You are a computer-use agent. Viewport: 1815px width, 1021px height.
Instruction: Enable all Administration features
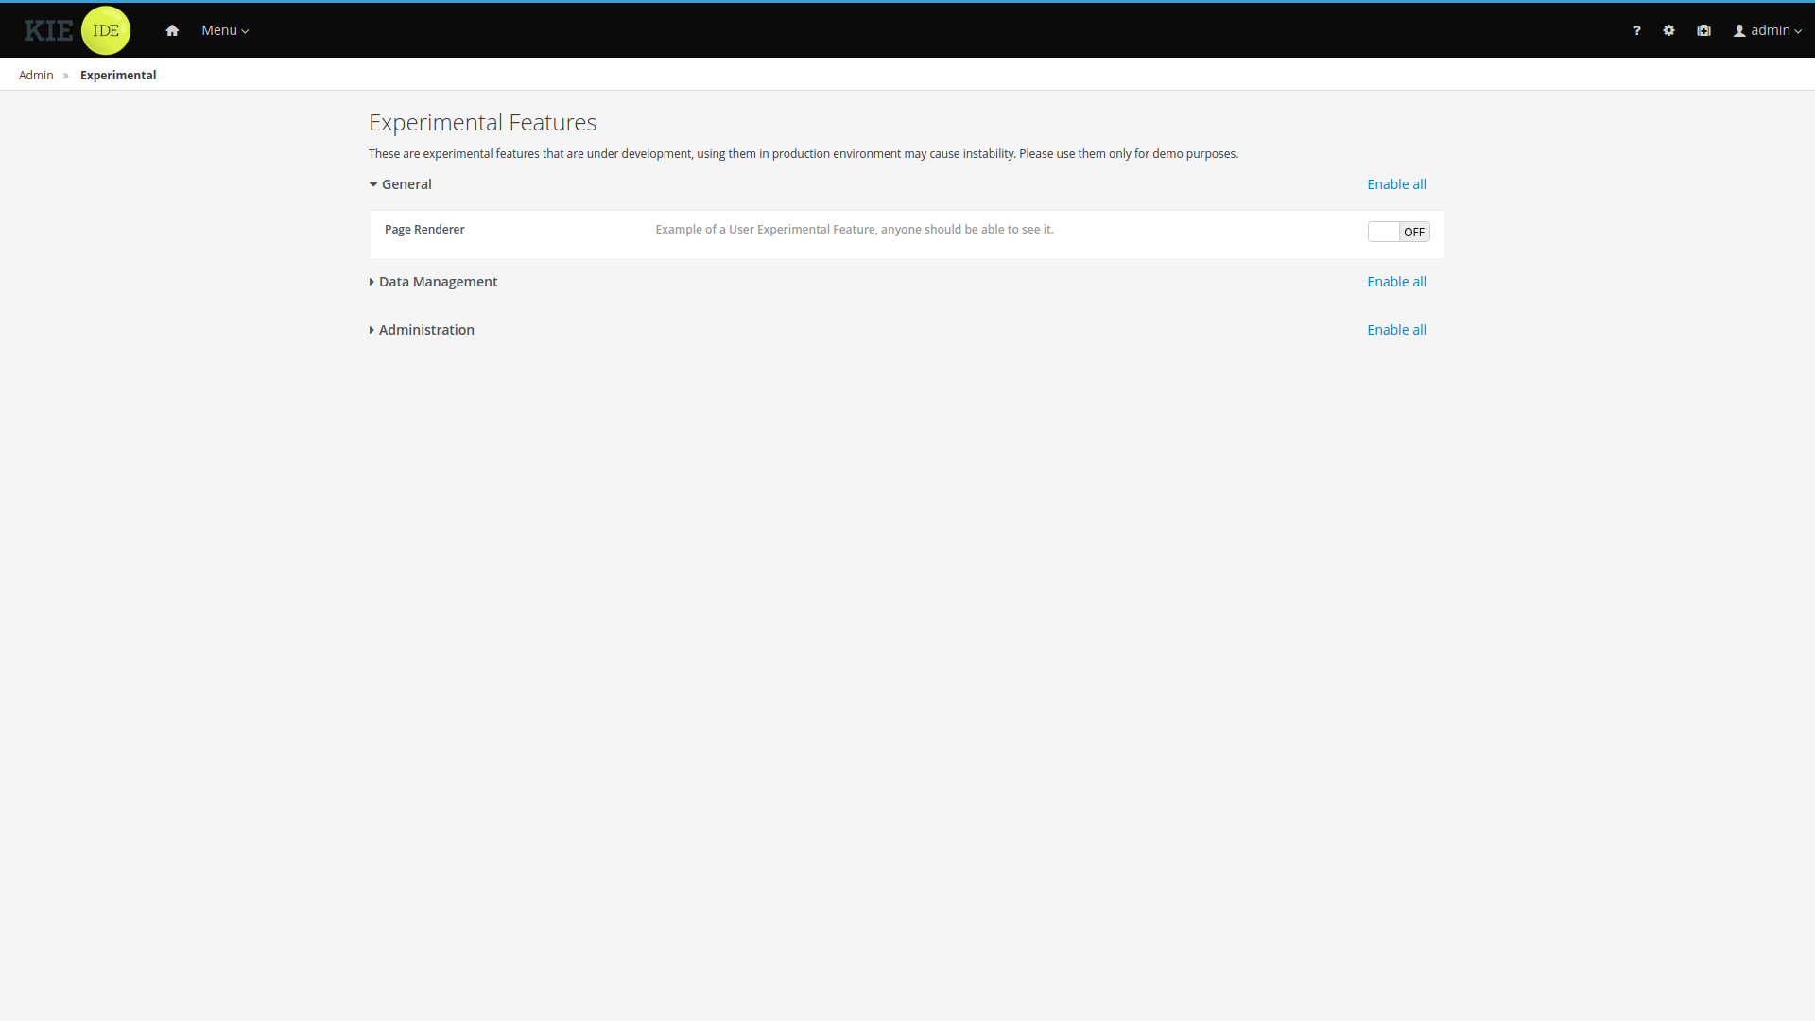1396,330
